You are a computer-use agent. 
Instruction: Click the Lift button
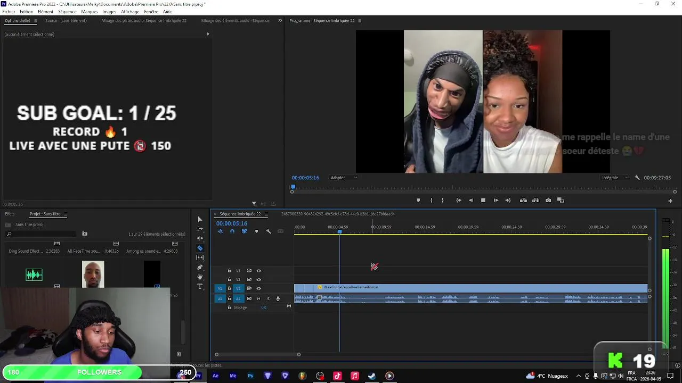(523, 201)
